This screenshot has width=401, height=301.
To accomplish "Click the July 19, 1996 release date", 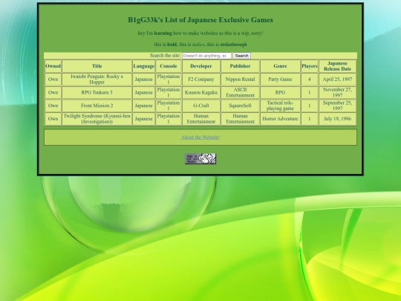I will 337,119.
